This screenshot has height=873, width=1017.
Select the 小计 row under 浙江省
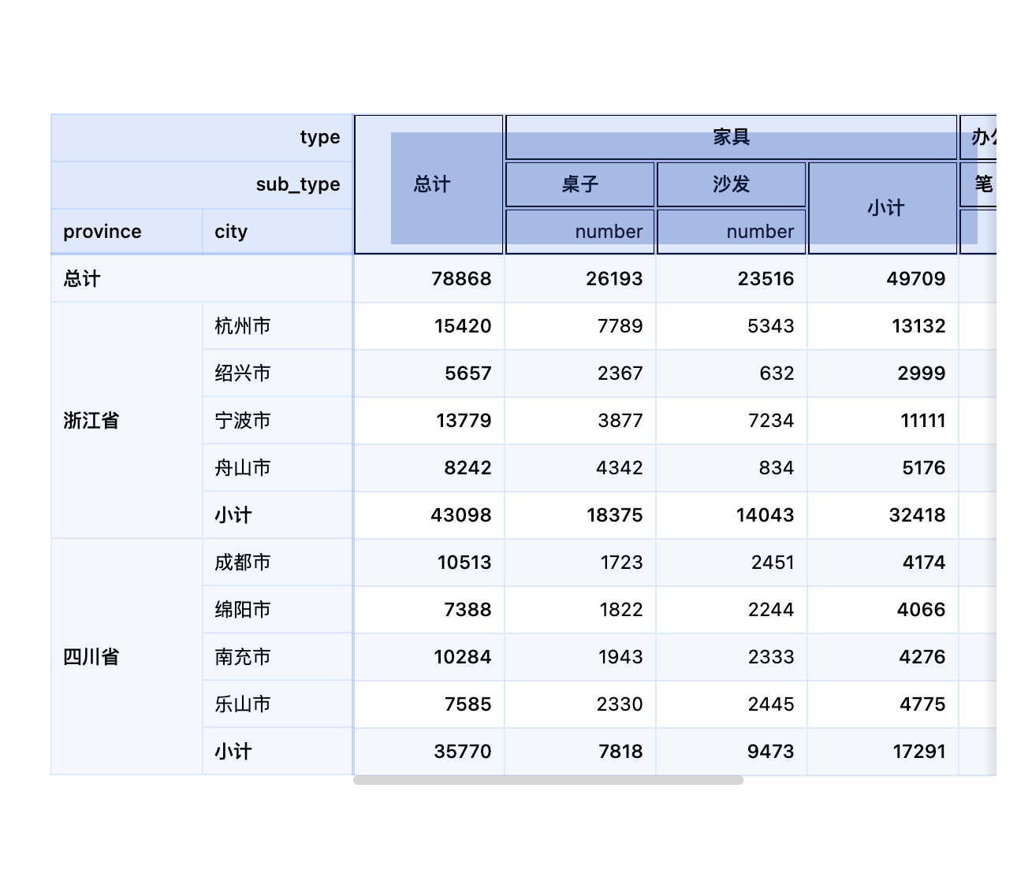coord(278,515)
